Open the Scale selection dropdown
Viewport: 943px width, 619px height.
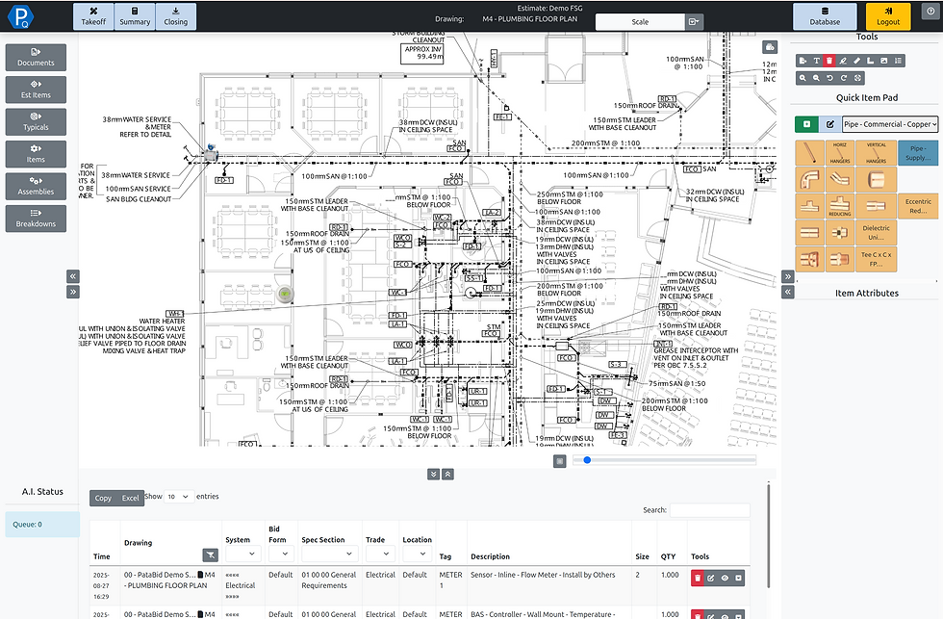coord(638,20)
